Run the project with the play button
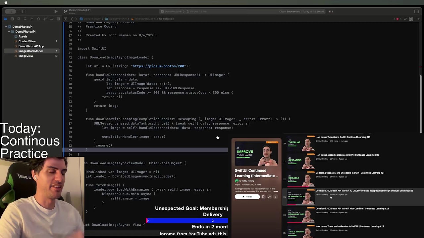 [56, 11]
